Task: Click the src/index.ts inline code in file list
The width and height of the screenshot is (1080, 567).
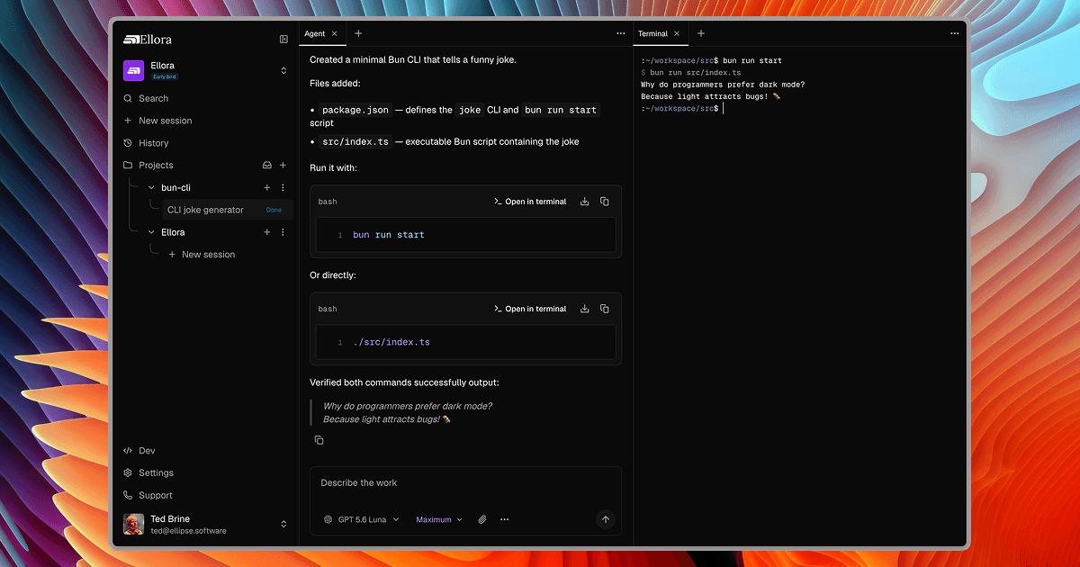Action: (x=355, y=141)
